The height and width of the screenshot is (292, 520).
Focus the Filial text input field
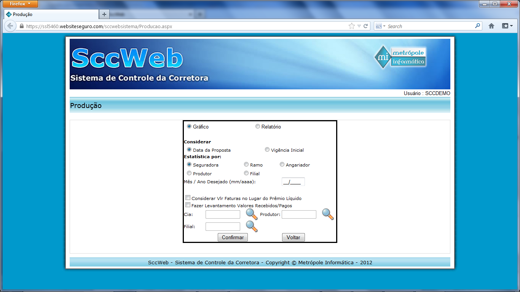(223, 227)
